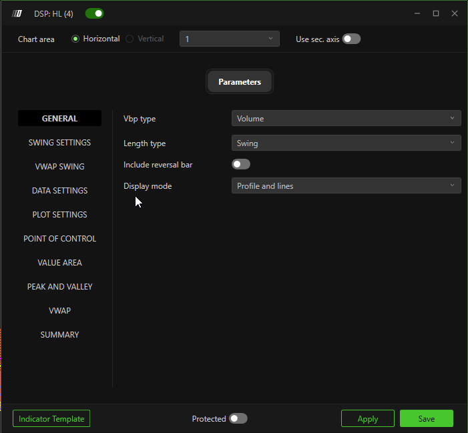Click the app logo icon in title bar
Screen dimensions: 468x433
click(17, 13)
